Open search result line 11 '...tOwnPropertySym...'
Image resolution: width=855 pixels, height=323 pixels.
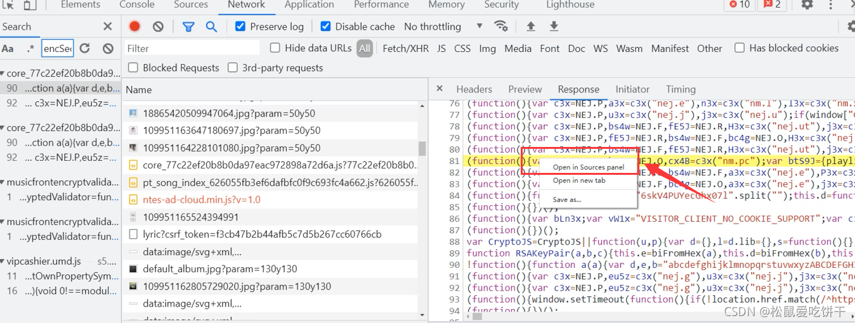[x=60, y=276]
